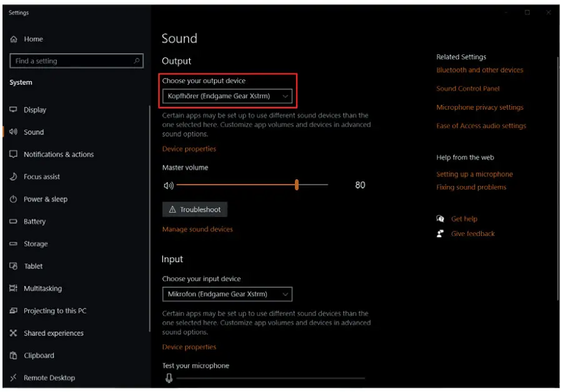
Task: Open Sound Control Panel link
Action: pyautogui.click(x=467, y=89)
